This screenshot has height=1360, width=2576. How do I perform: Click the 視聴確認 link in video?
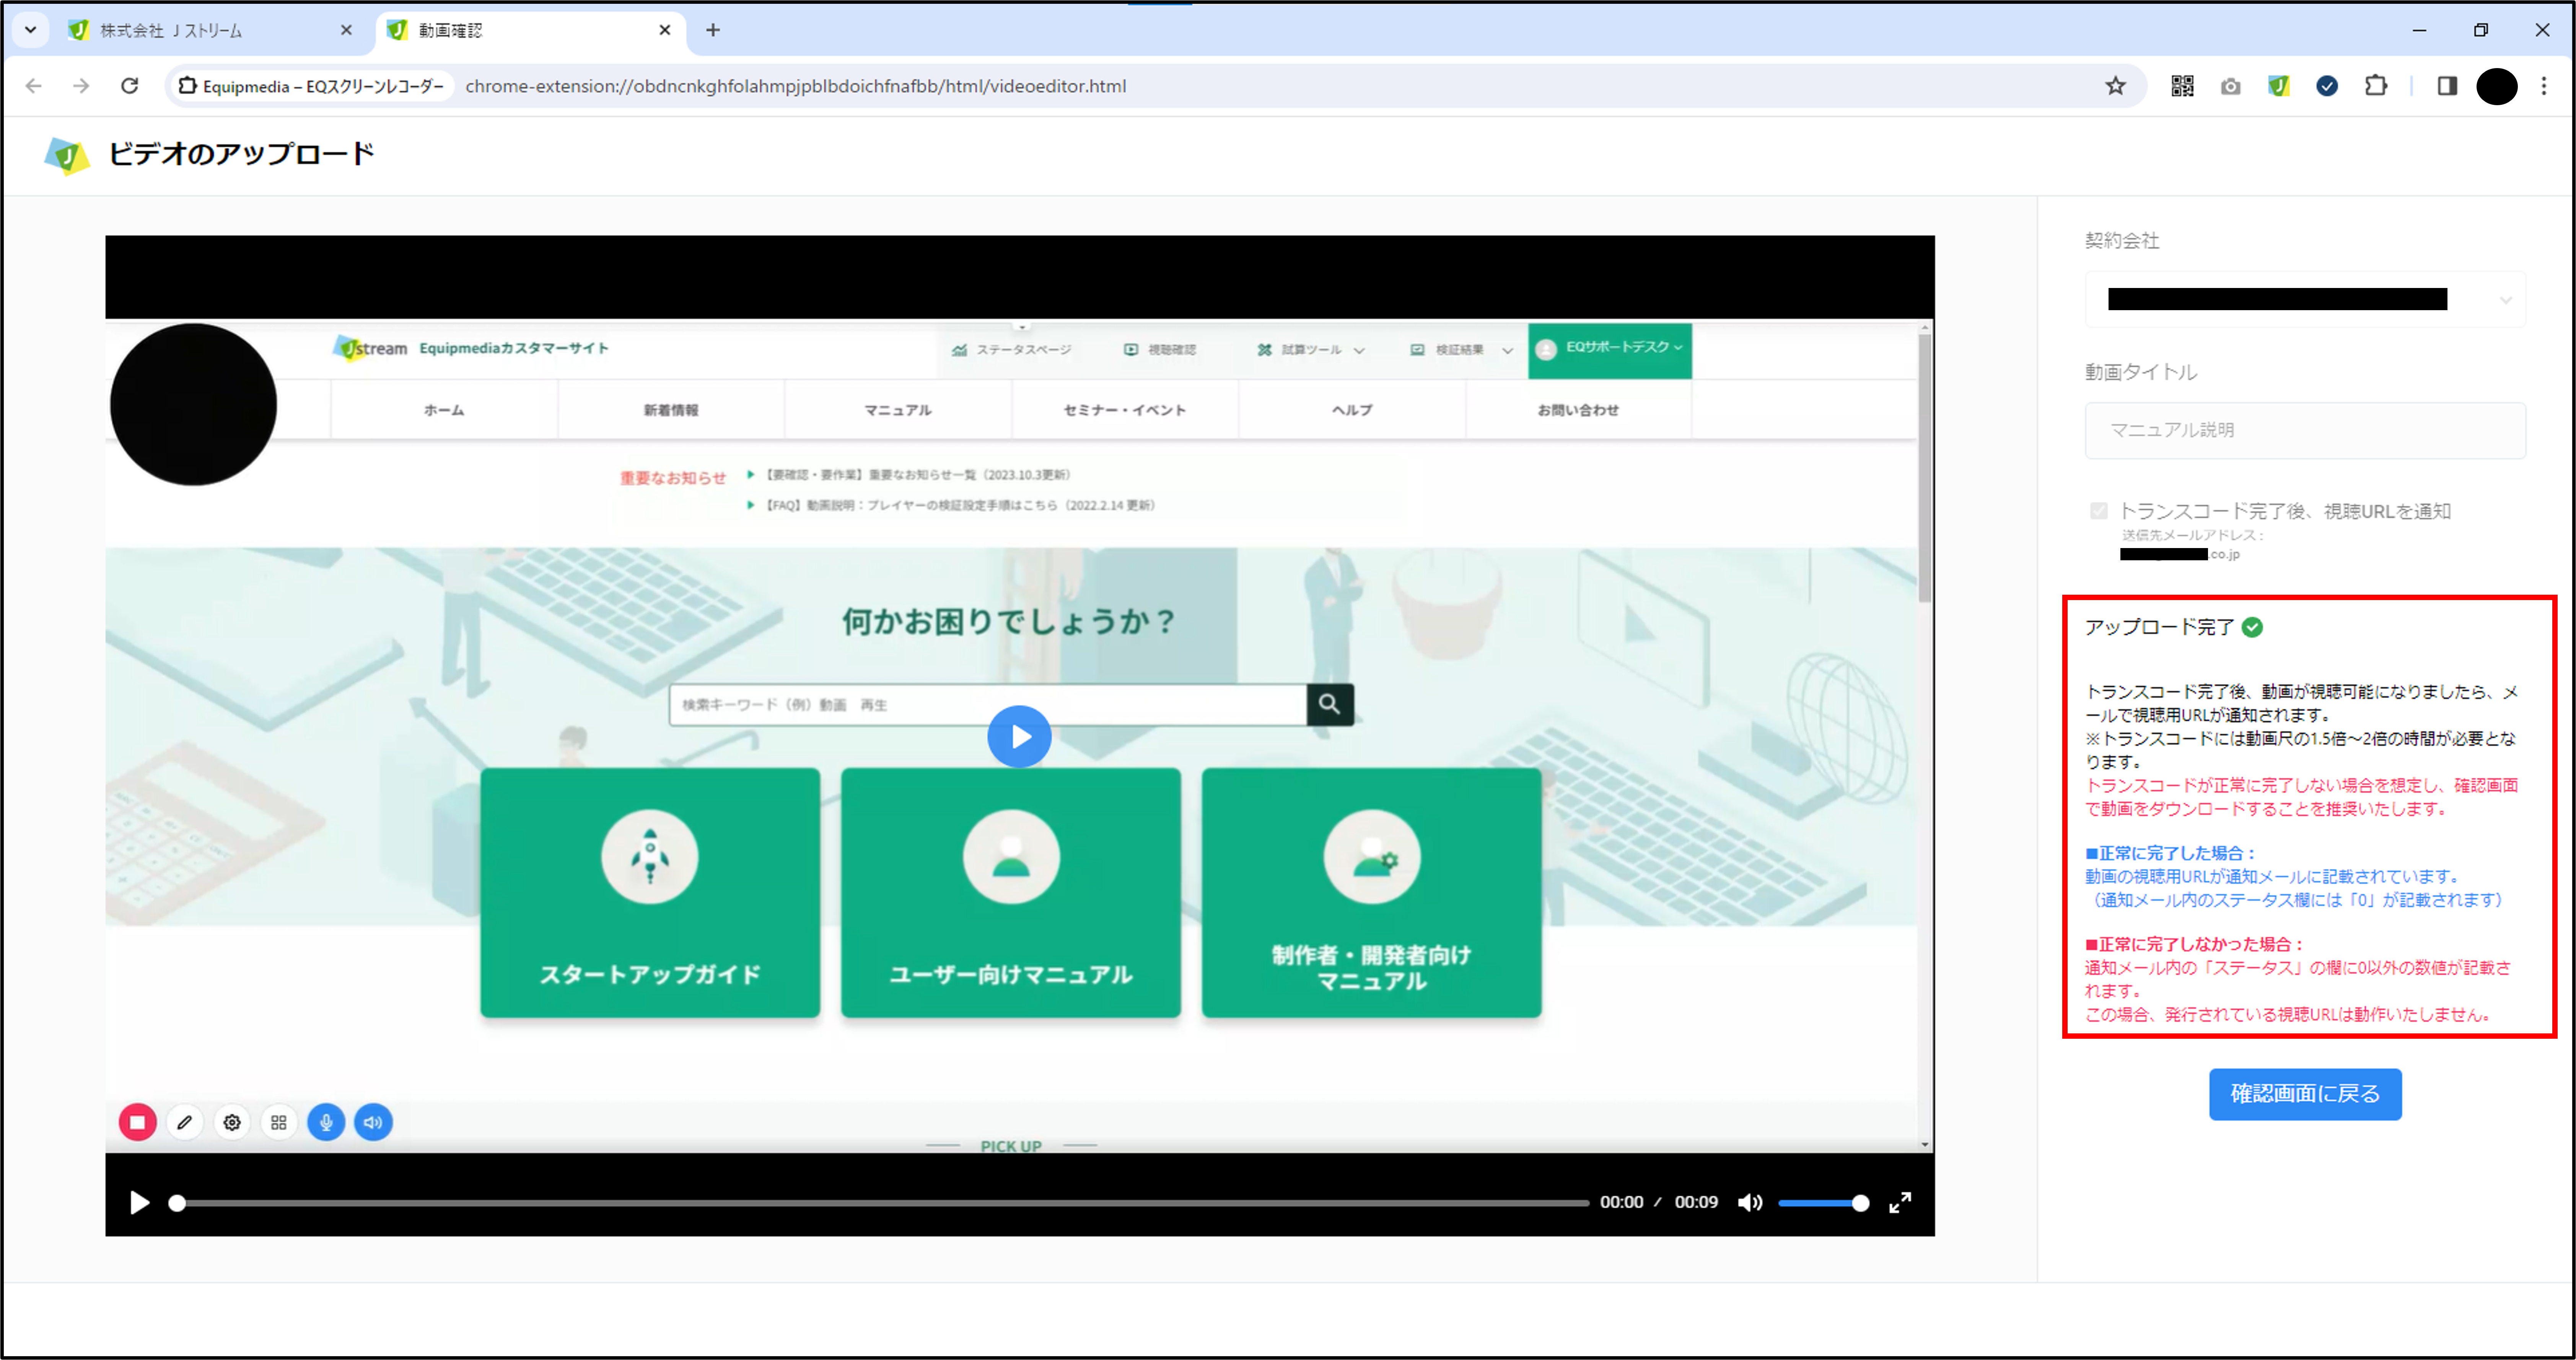1160,350
